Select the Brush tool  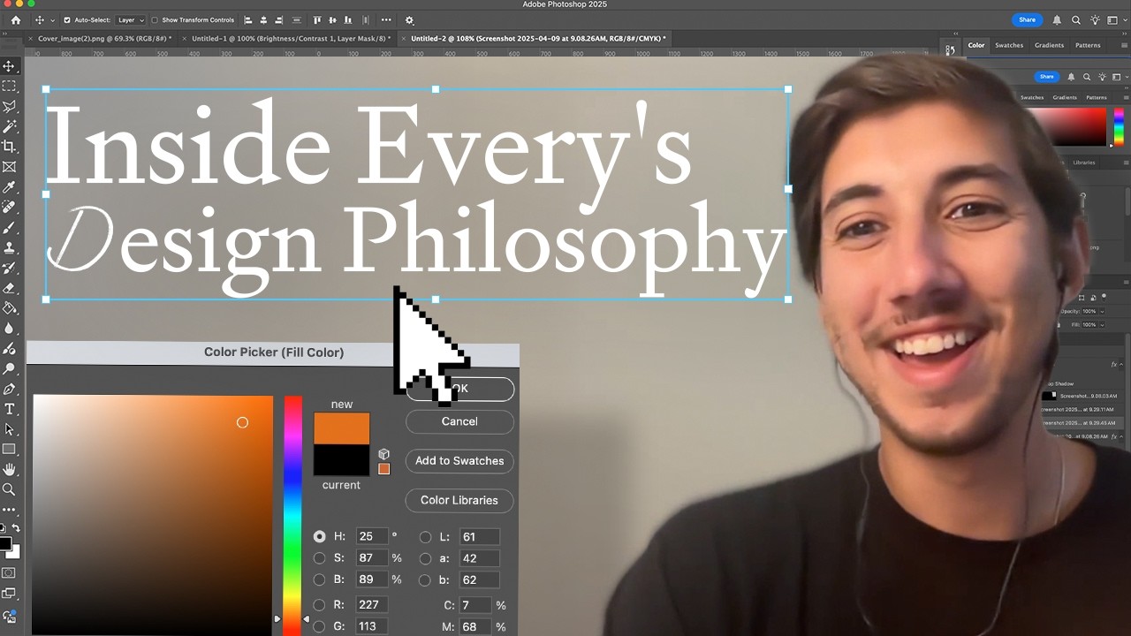(x=10, y=228)
